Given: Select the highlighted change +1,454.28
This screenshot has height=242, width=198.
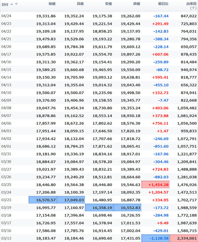Looking at the screenshot, I should click(x=155, y=185).
